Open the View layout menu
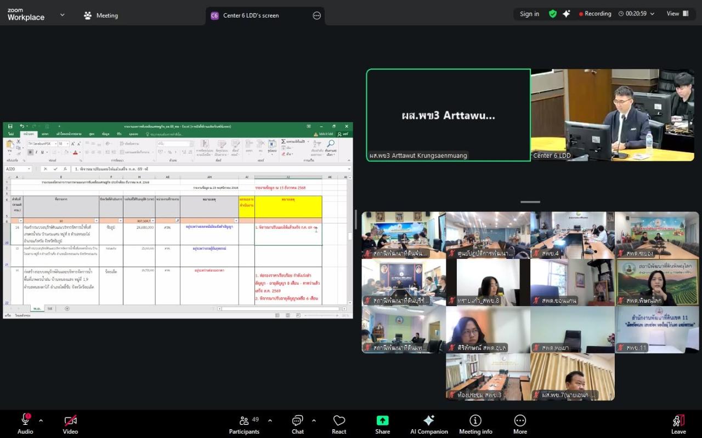This screenshot has width=702, height=438. [x=678, y=14]
